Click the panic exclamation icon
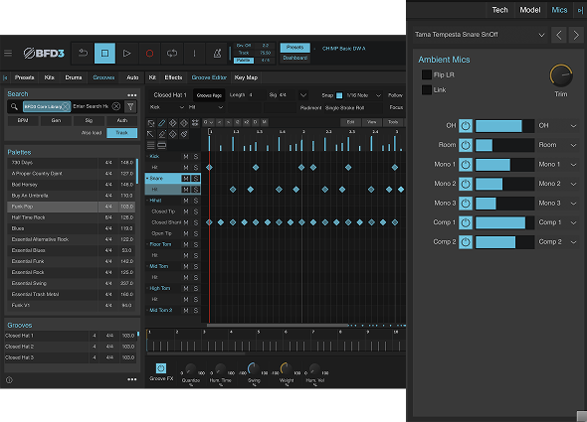 tap(194, 53)
